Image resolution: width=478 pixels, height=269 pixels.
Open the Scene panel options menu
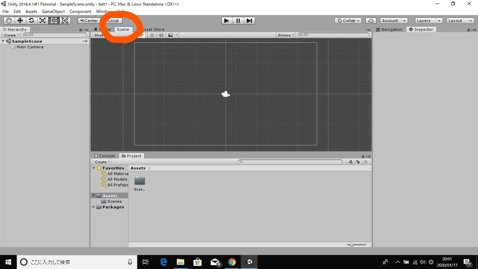[368, 29]
